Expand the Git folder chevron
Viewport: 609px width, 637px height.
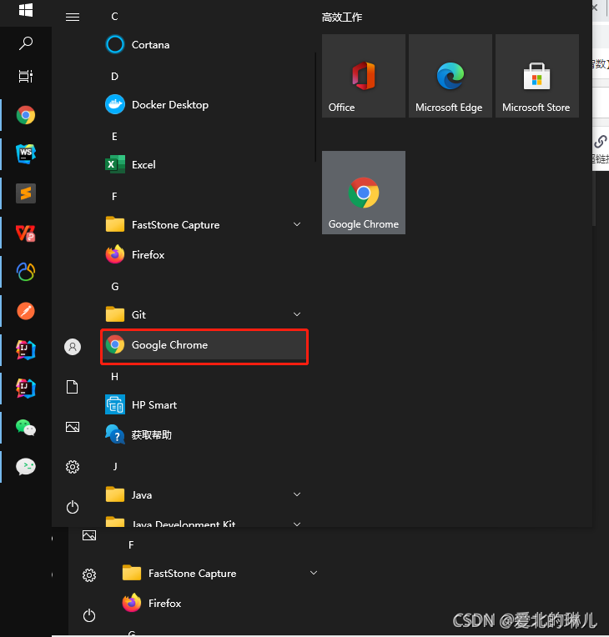pyautogui.click(x=297, y=314)
